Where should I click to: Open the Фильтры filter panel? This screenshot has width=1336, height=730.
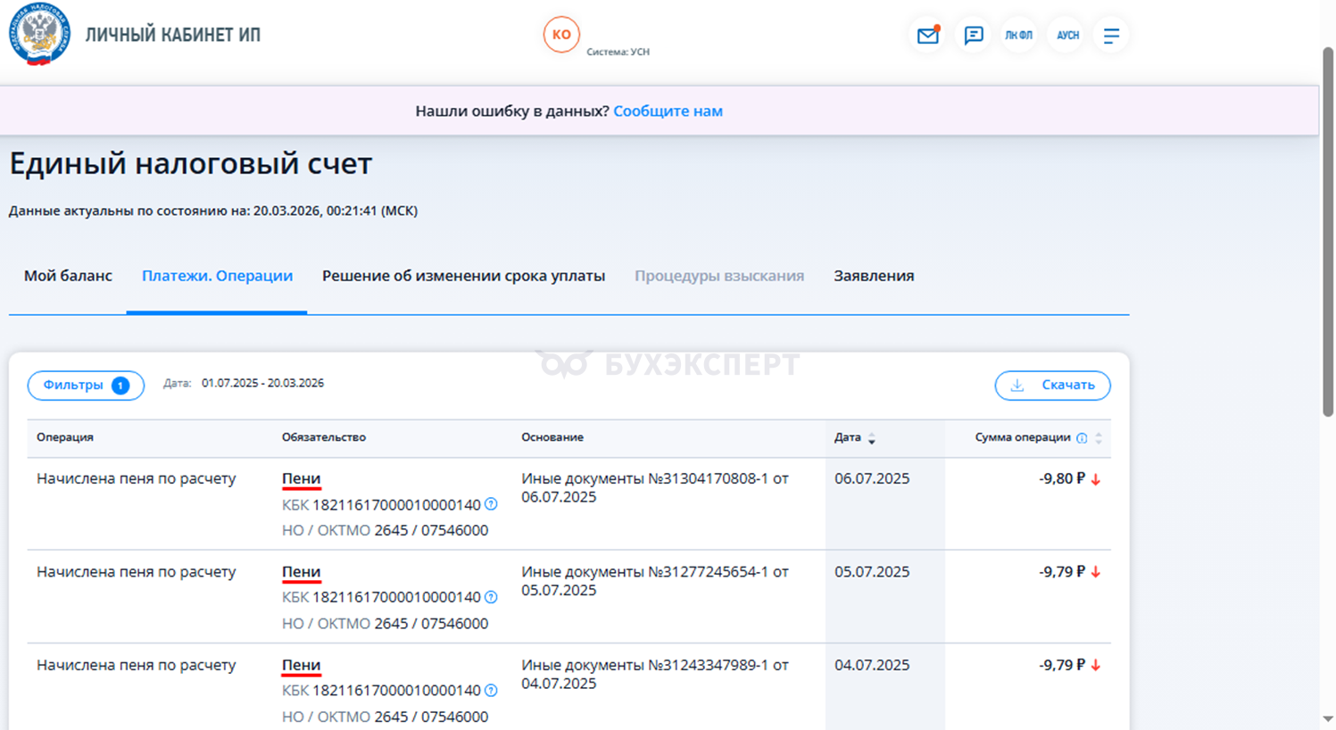click(86, 386)
